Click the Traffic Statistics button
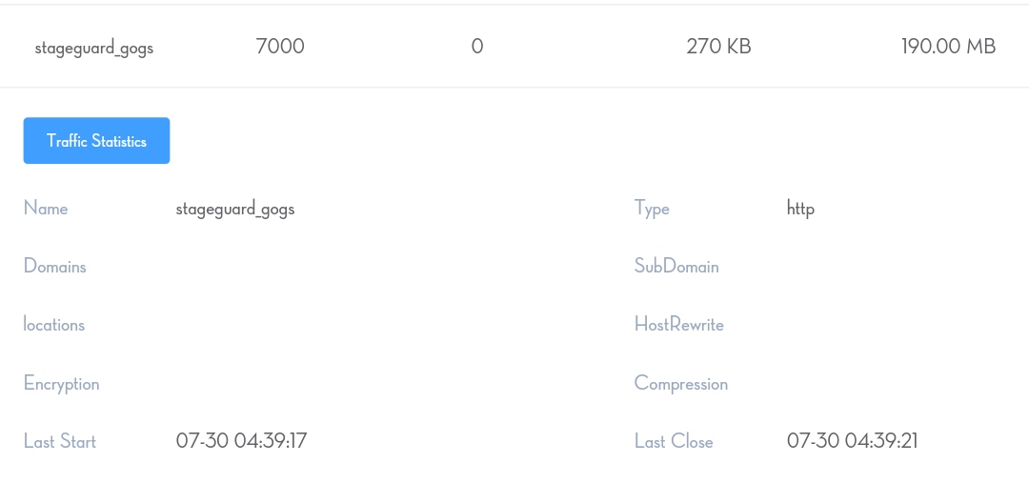Viewport: 1029px width, 483px height. pos(96,141)
